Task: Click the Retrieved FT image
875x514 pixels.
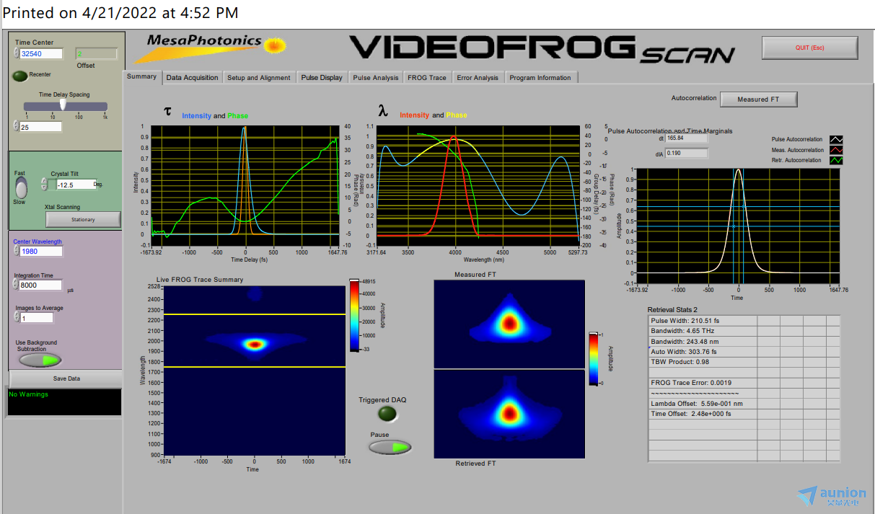Action: pyautogui.click(x=509, y=414)
